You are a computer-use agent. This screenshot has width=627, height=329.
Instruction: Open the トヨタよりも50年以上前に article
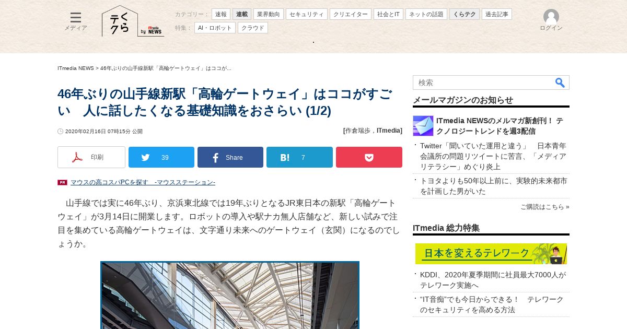[x=493, y=186]
